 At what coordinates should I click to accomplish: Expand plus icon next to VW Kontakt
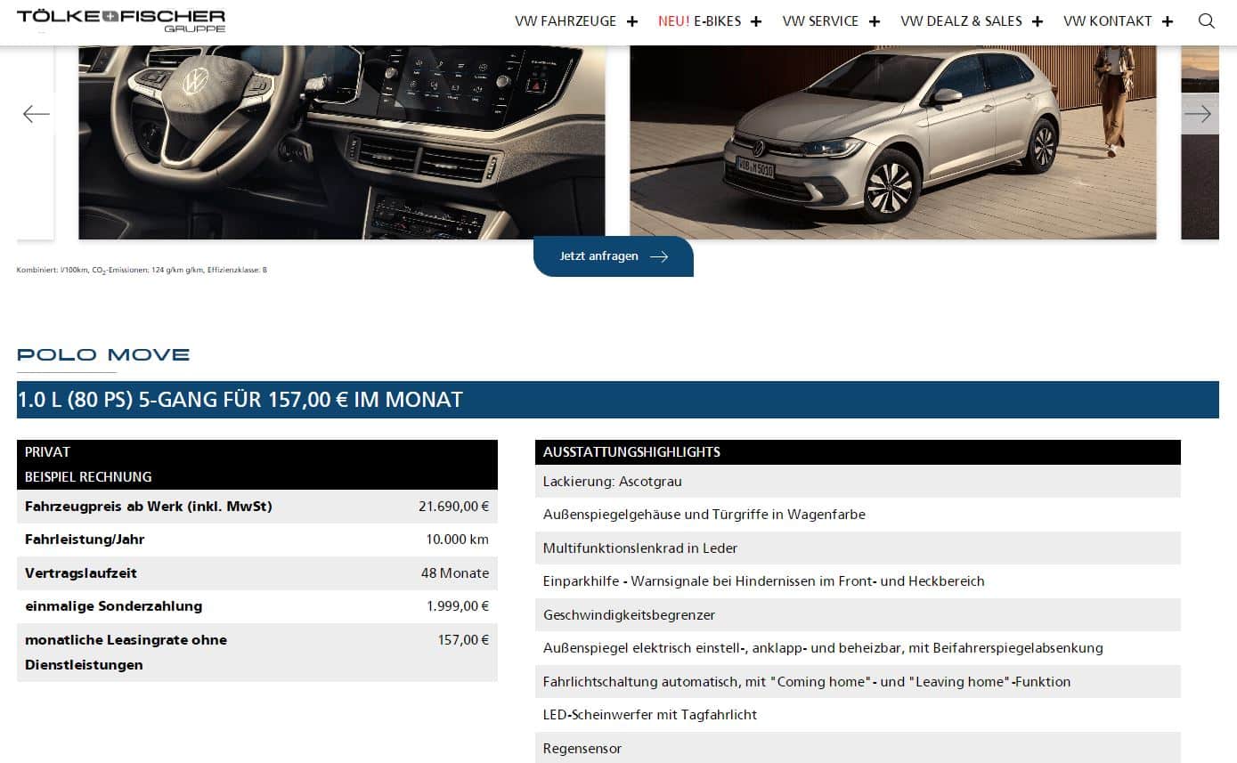pos(1168,21)
